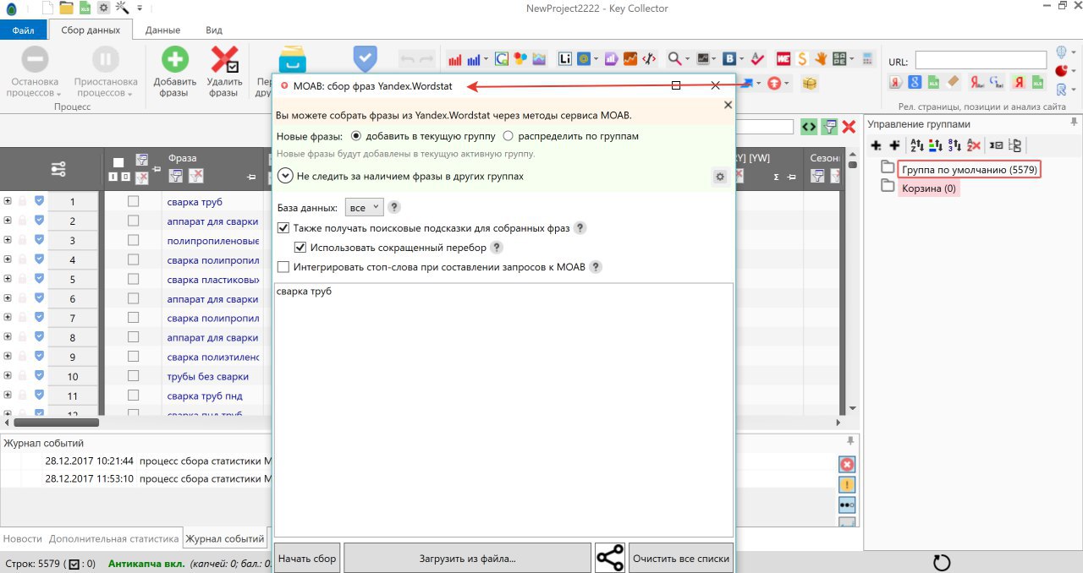The image size is (1083, 573).
Task: Click 'Начать сбор' button
Action: 308,559
